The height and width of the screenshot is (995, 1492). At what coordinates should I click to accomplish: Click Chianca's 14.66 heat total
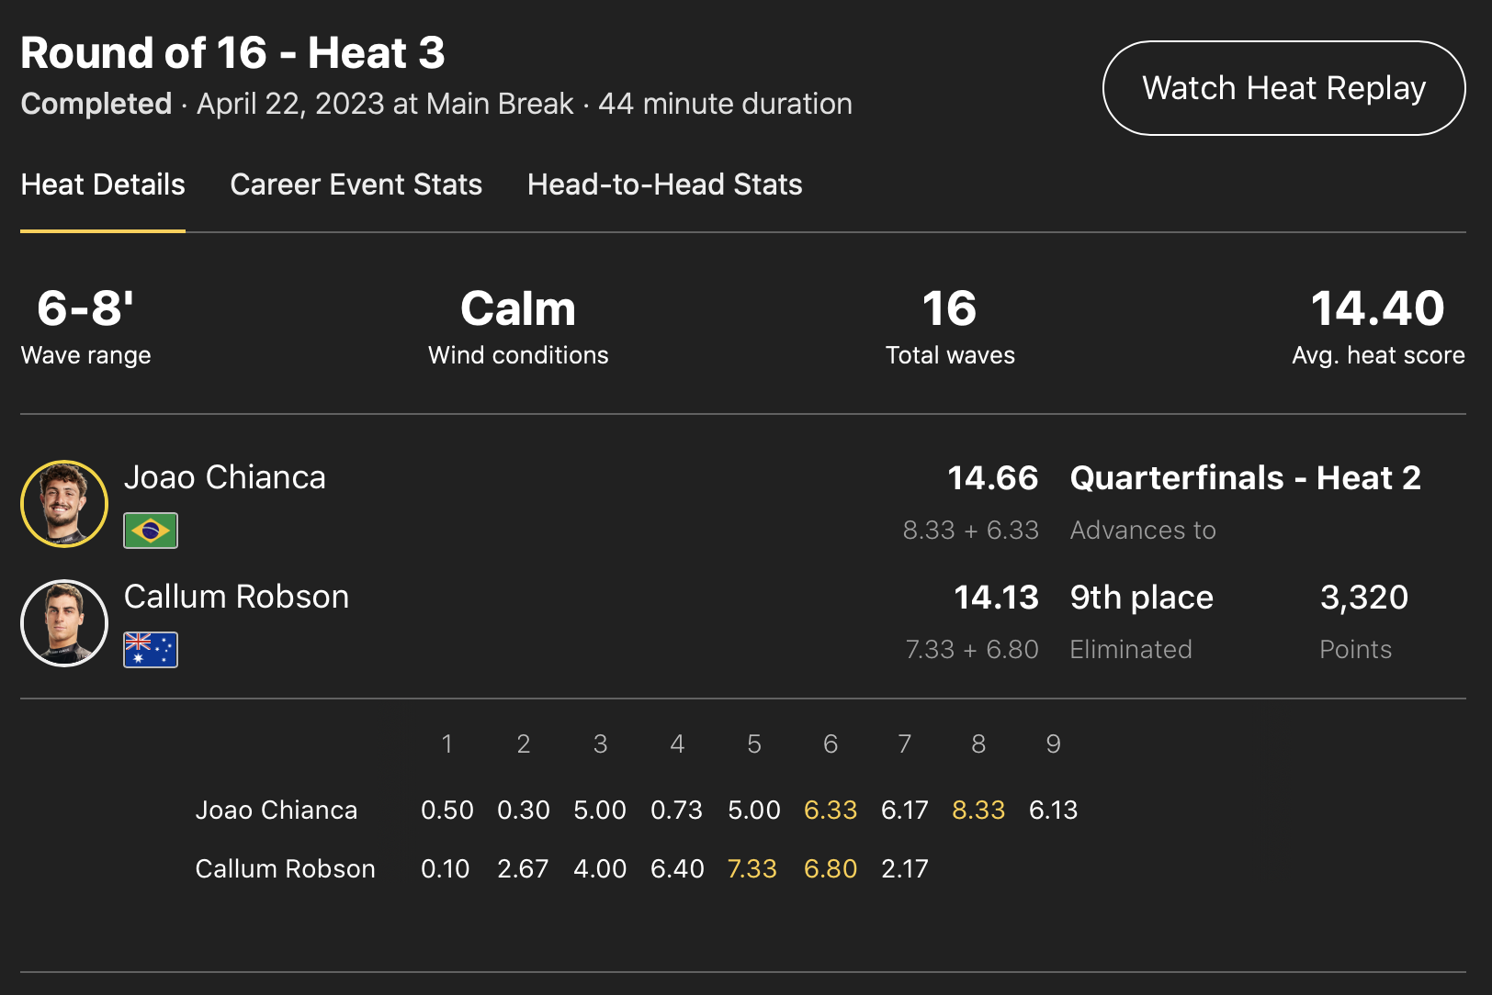[x=992, y=478]
